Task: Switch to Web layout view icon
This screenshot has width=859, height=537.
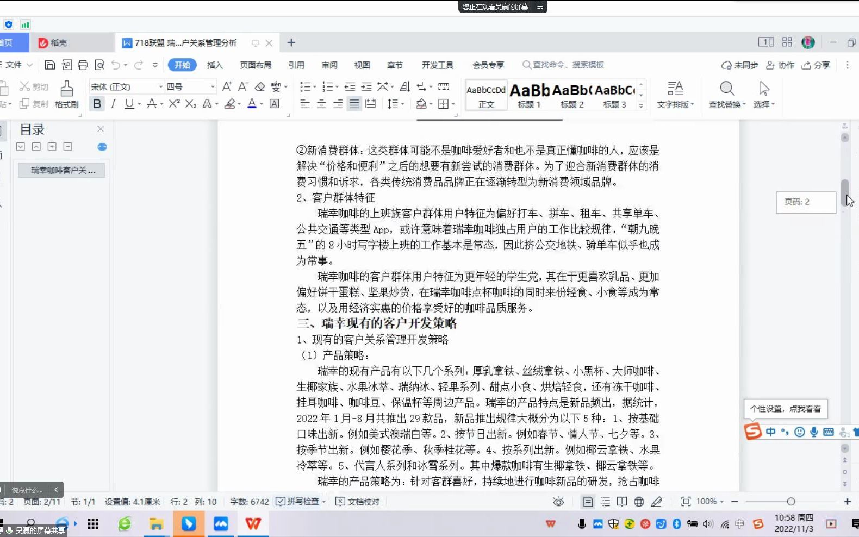Action: click(639, 502)
